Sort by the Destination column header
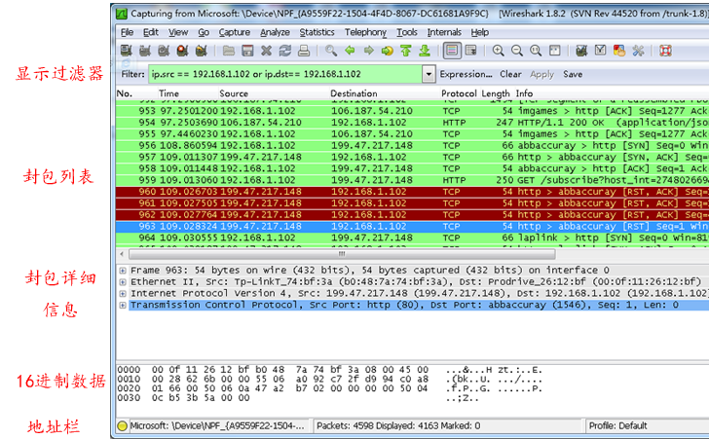The width and height of the screenshot is (709, 439). point(354,93)
